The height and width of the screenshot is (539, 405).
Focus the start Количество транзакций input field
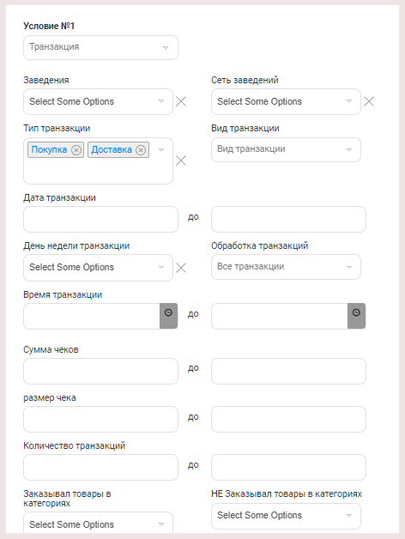100,468
